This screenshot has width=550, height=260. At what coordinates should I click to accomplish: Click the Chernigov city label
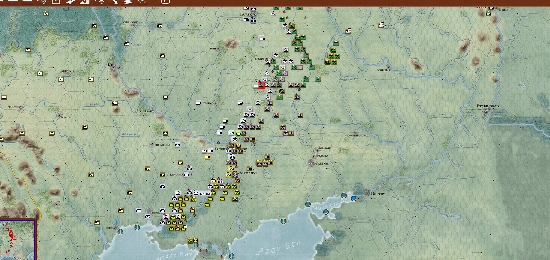click(130, 22)
